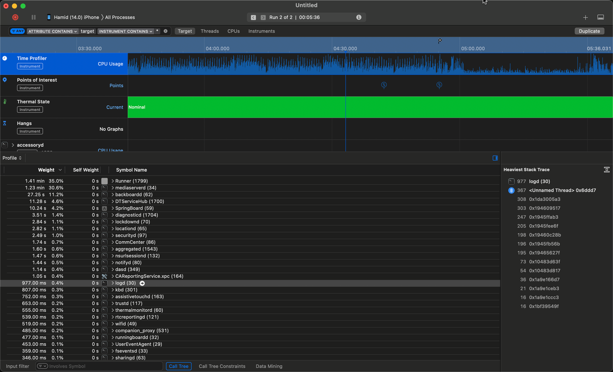This screenshot has height=372, width=613.
Task: Toggle the inspector sidebar icon
Action: (495, 158)
